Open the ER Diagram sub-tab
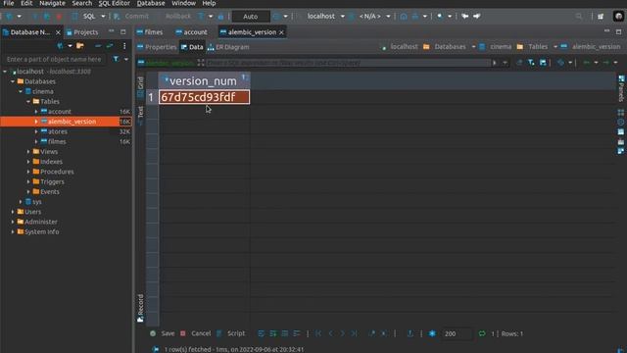Image resolution: width=627 pixels, height=353 pixels. pyautogui.click(x=228, y=47)
